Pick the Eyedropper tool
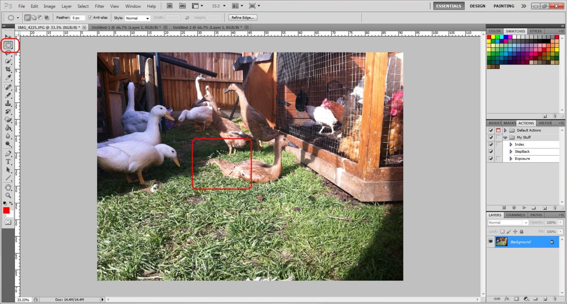 tap(8, 78)
